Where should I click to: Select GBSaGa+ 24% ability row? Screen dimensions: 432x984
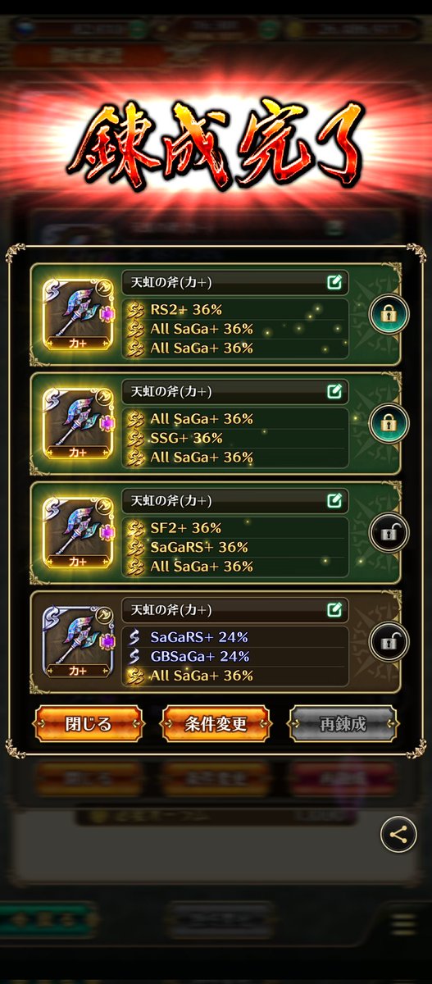pyautogui.click(x=236, y=656)
